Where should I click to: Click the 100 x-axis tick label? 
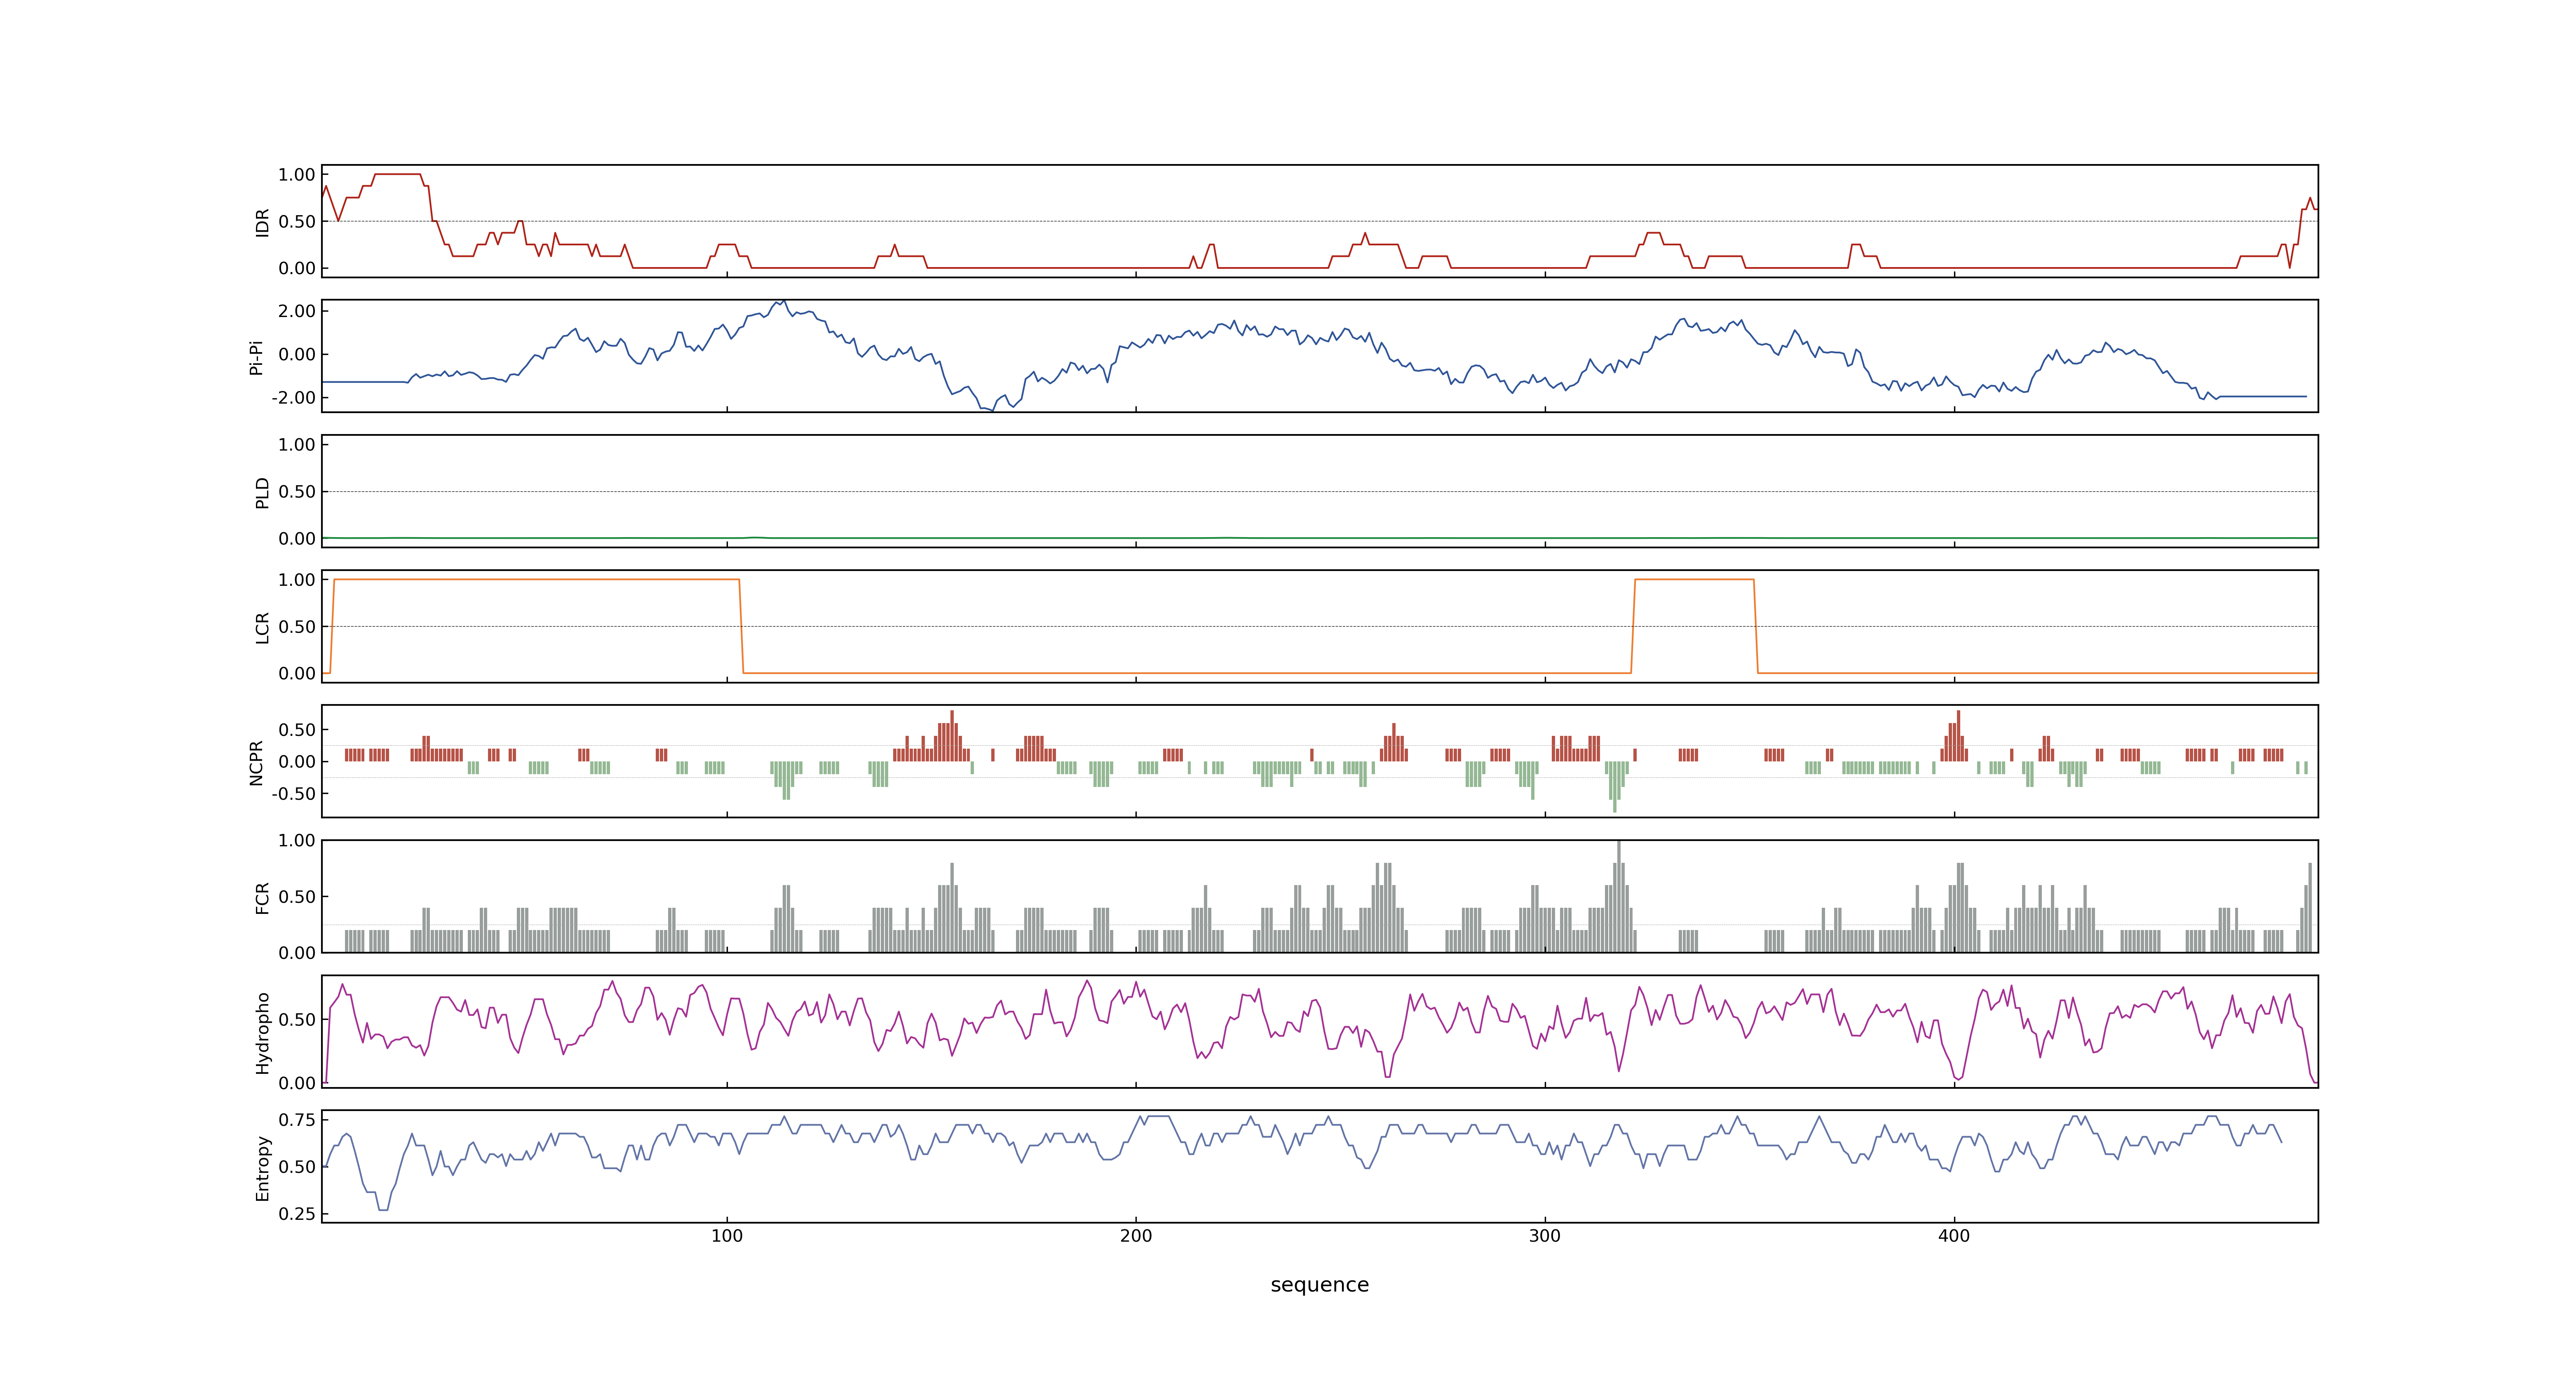pos(727,1236)
